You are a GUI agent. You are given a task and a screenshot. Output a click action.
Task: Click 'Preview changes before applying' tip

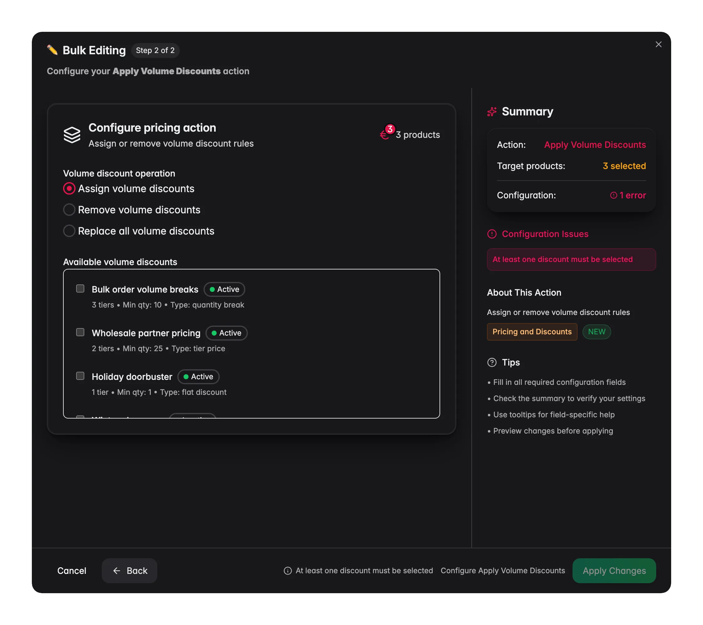click(553, 431)
